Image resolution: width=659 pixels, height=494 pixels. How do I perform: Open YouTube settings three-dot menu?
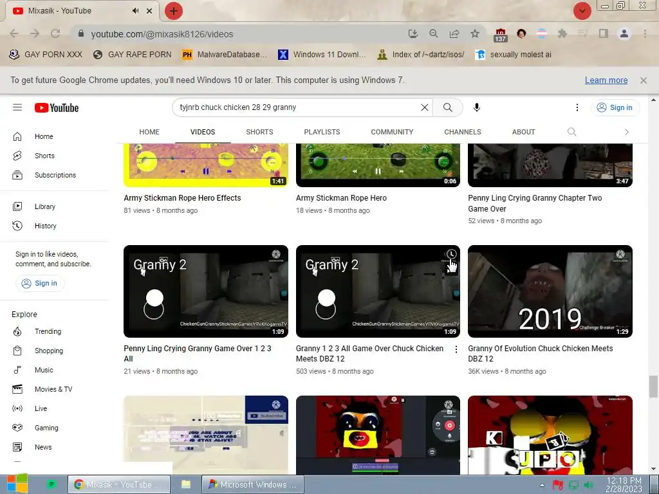coord(577,107)
